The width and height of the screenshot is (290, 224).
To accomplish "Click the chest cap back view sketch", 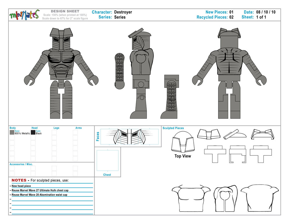I will [x=260, y=198].
